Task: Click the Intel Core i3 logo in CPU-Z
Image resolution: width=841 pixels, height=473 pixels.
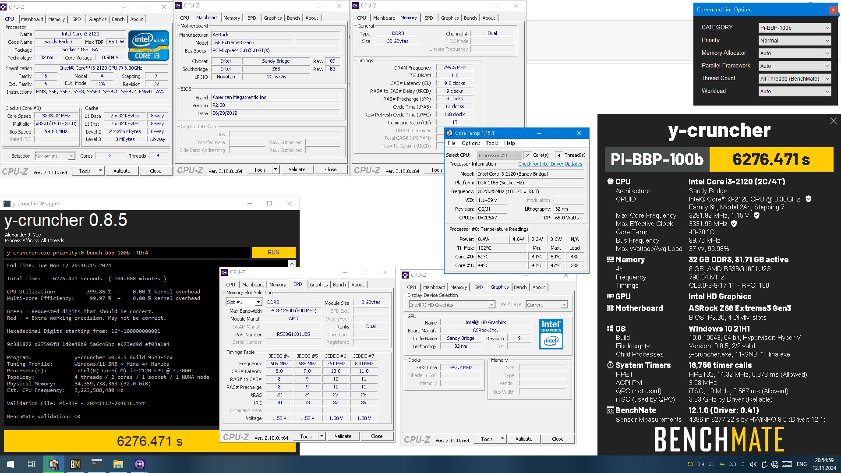Action: [148, 45]
